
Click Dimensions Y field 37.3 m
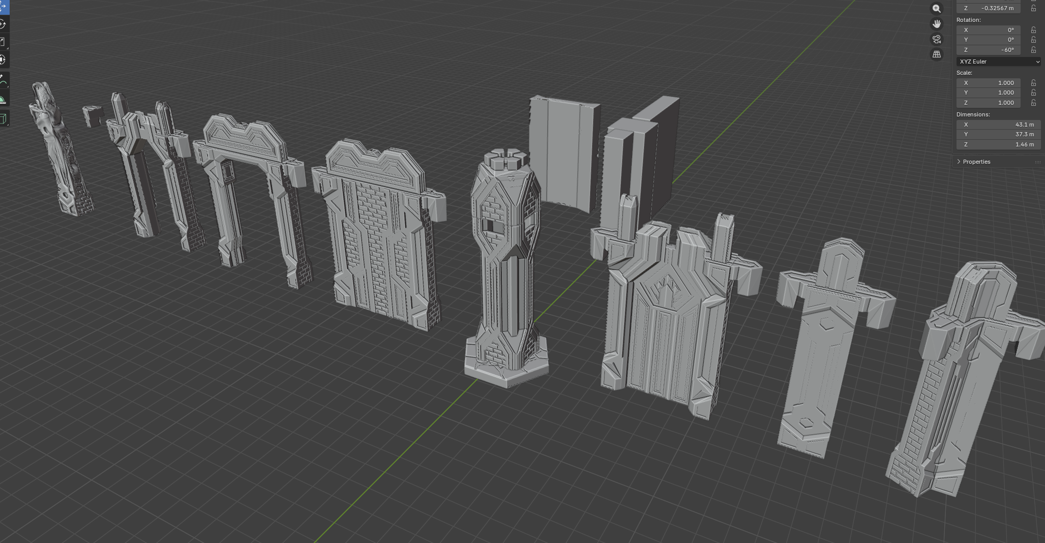pos(999,134)
